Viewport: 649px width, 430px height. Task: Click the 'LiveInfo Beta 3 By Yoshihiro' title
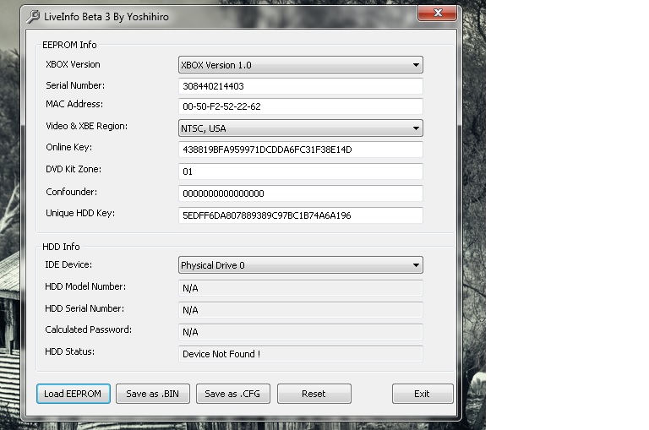(x=106, y=17)
